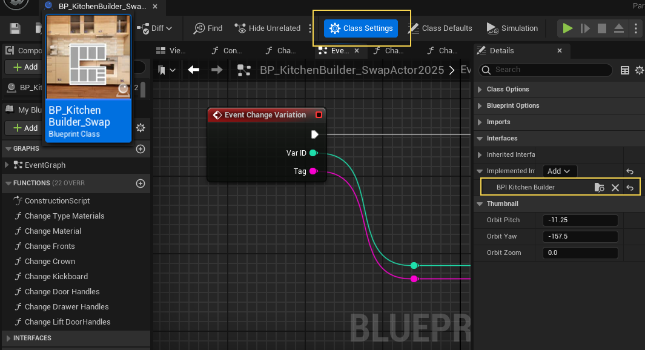
Task: Click the Class Settings button
Action: [362, 28]
